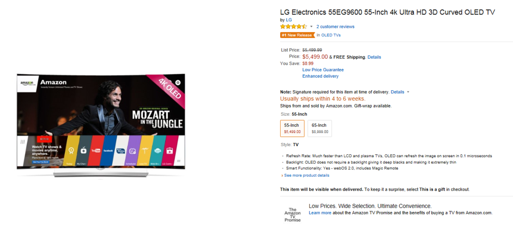
Task: Expand the star rating dropdown arrow
Action: [x=311, y=27]
